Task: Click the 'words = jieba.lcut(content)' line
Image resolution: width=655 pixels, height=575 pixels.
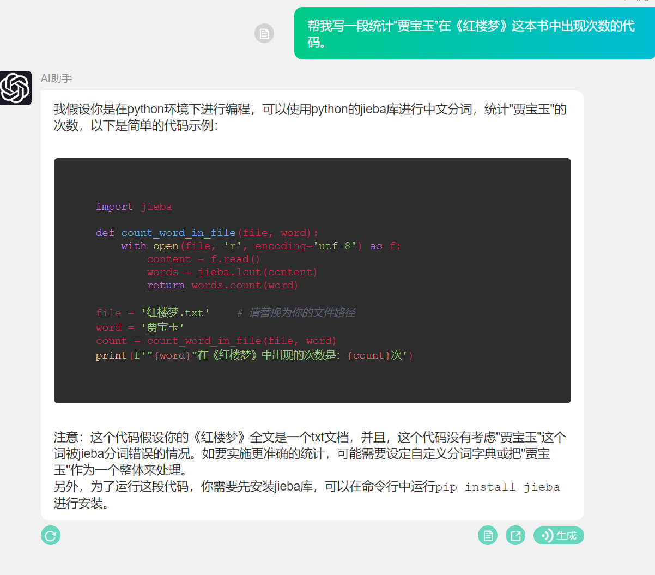Action: 232,272
